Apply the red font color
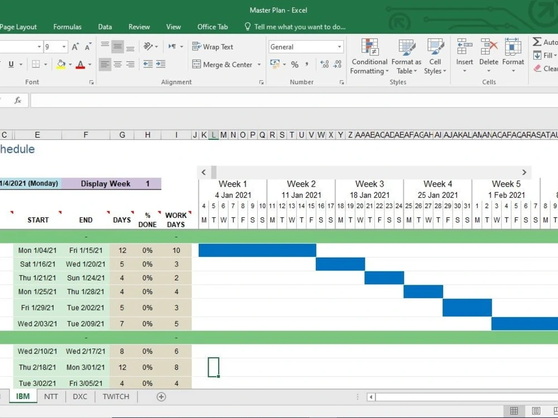The width and height of the screenshot is (558, 418). 80,64
